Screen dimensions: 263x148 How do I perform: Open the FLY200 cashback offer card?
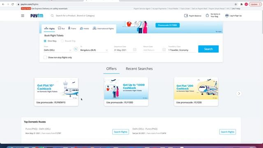coord(196,92)
